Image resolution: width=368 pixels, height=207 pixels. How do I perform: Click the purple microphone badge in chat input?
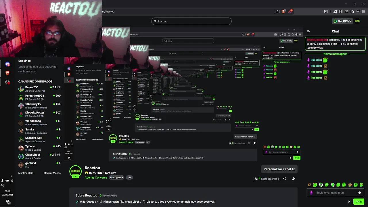point(311,193)
